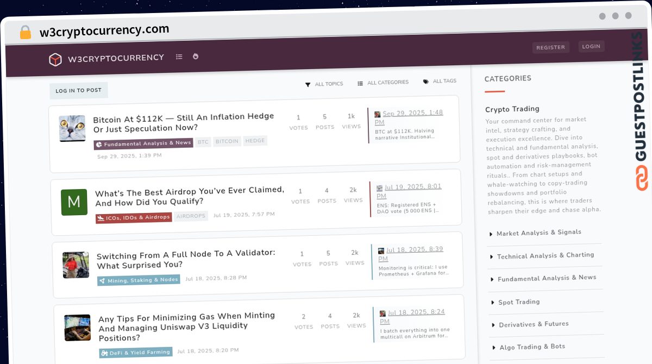Open the avatar on Uniswap V3 post
This screenshot has width=652, height=364.
[77, 328]
